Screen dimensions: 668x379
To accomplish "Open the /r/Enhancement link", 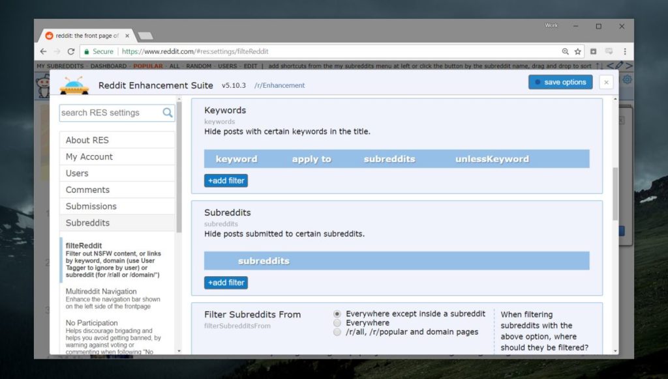I will tap(279, 85).
